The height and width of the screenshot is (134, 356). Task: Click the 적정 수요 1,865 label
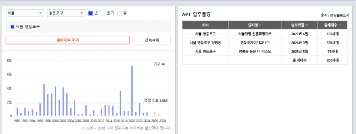pyautogui.click(x=156, y=100)
